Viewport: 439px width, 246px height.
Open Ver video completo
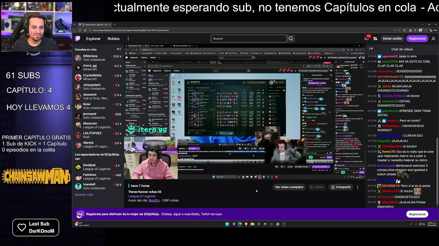point(289,187)
